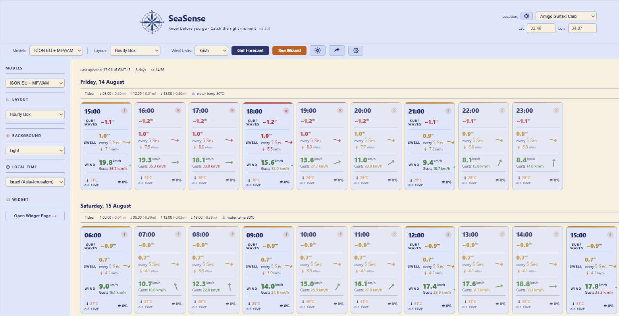619x316 pixels.
Task: Click the warning icon on Friday 23:00 card
Action: coord(556,110)
